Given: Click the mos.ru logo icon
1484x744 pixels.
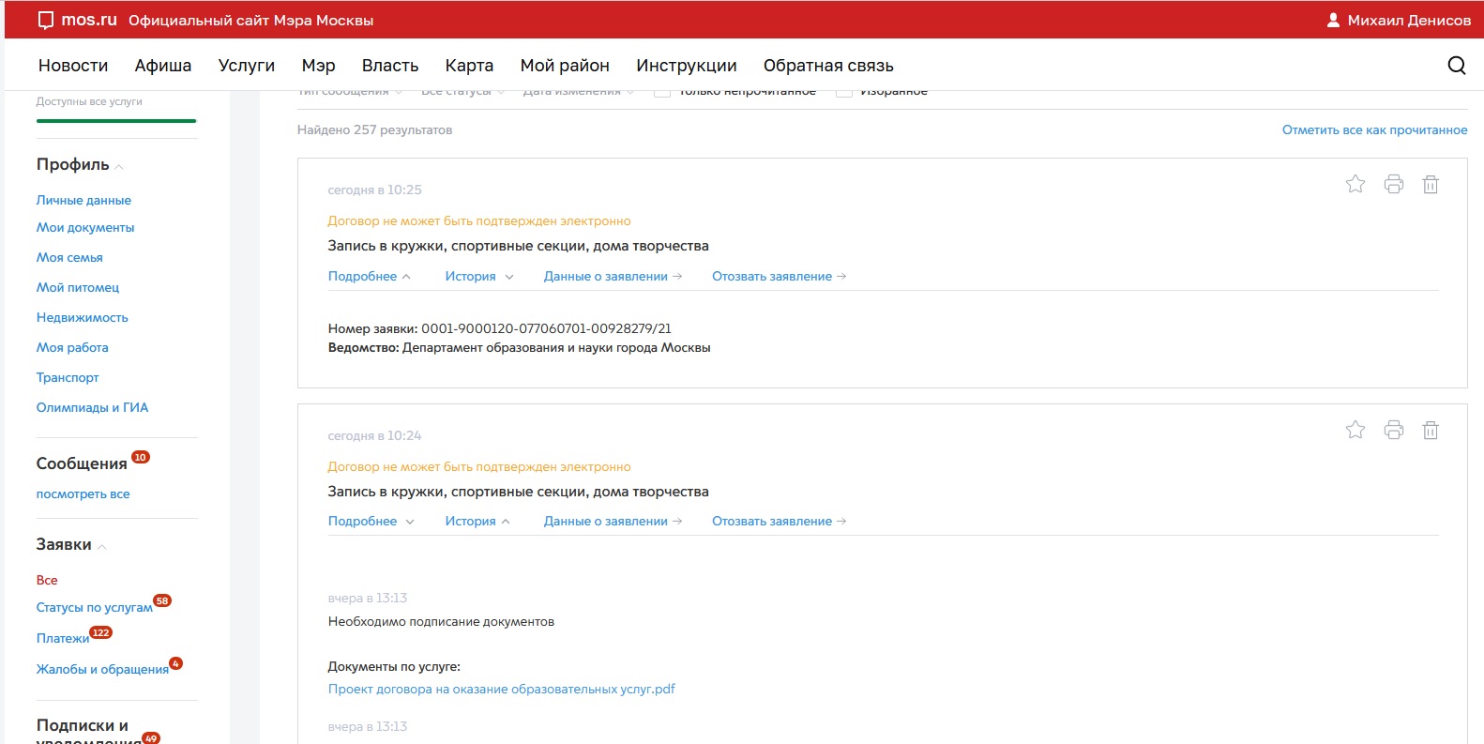Looking at the screenshot, I should point(45,21).
